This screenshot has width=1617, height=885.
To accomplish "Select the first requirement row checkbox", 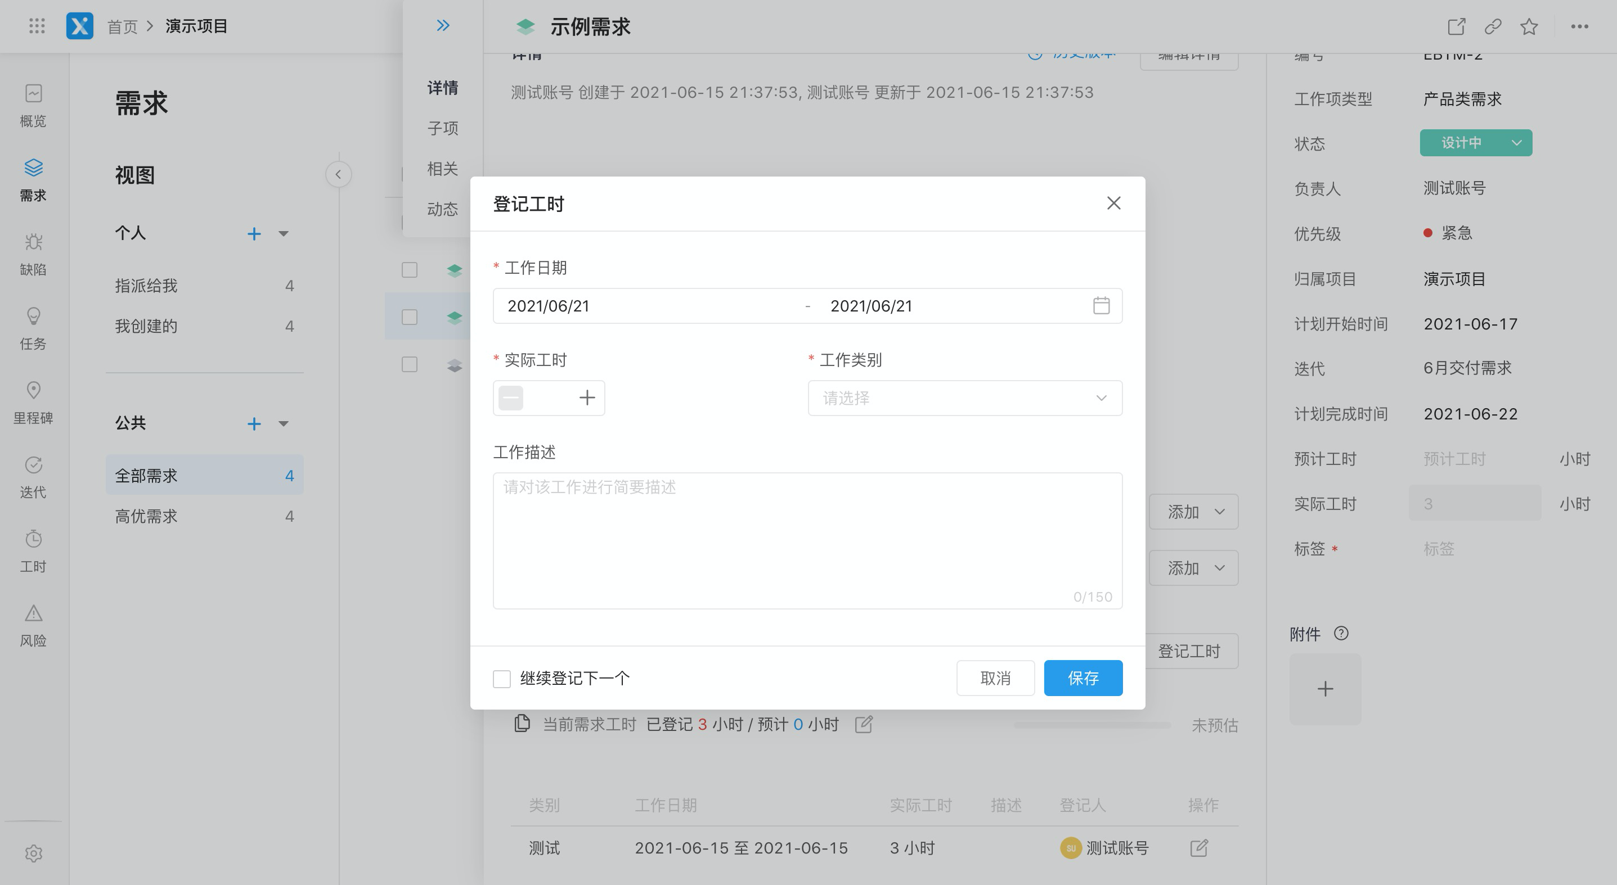I will click(x=409, y=270).
